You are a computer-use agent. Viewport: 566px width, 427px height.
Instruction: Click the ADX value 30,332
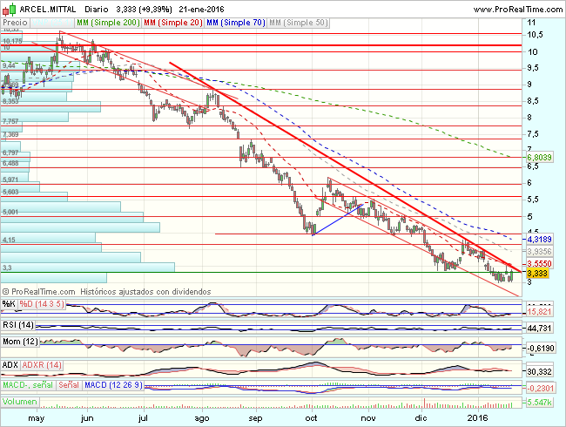[x=539, y=372]
